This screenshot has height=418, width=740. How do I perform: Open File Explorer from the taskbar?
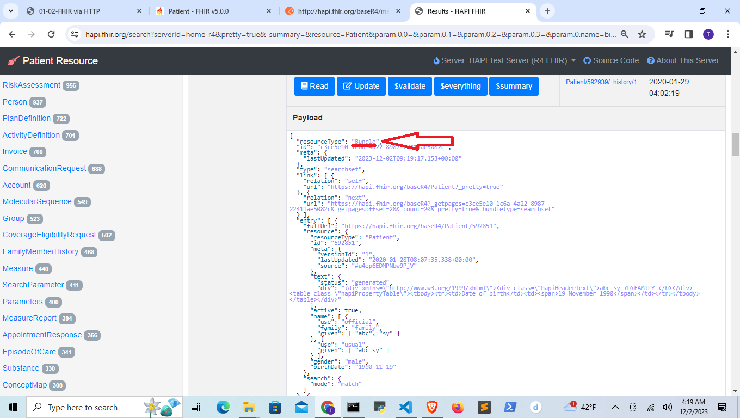pos(249,407)
